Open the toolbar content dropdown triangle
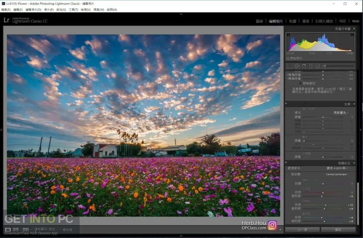Image resolution: width=363 pixels, height=238 pixels. point(280,229)
